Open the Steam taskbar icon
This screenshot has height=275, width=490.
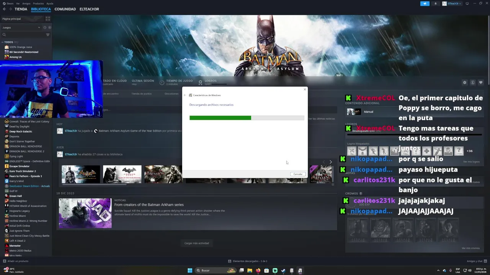click(283, 270)
